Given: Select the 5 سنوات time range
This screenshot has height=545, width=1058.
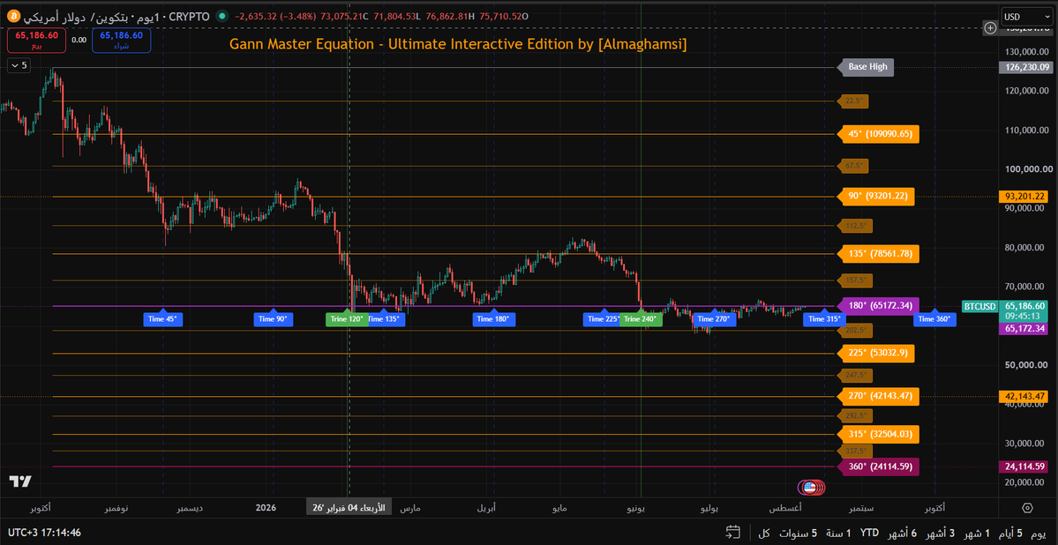Looking at the screenshot, I should pos(799,533).
